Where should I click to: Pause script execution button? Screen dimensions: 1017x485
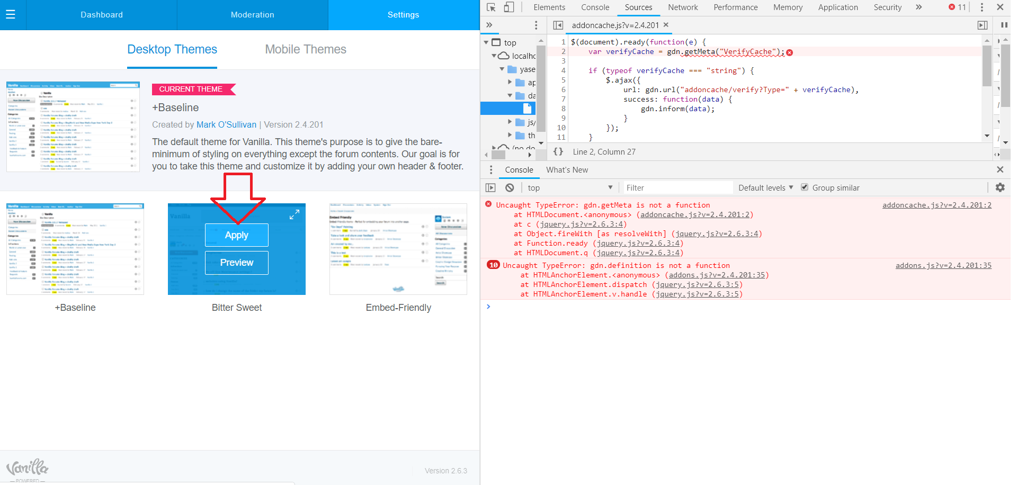(1004, 25)
